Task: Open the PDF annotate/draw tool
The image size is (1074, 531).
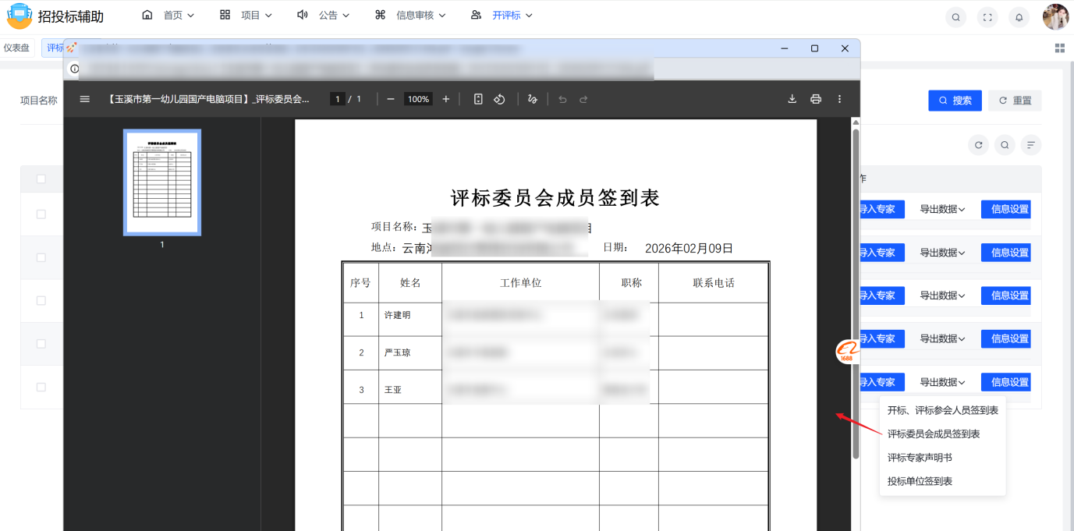Action: coord(532,99)
